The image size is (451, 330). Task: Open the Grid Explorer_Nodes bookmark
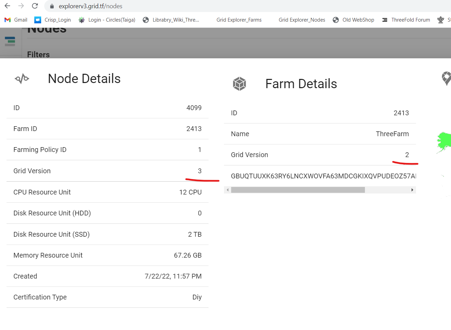click(302, 20)
